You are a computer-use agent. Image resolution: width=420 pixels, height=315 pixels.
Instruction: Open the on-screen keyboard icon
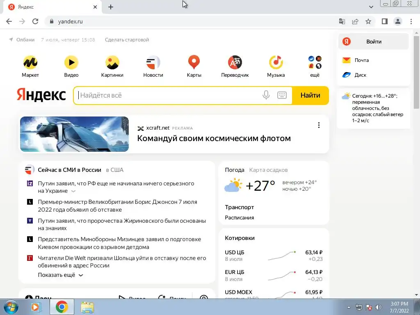click(282, 95)
